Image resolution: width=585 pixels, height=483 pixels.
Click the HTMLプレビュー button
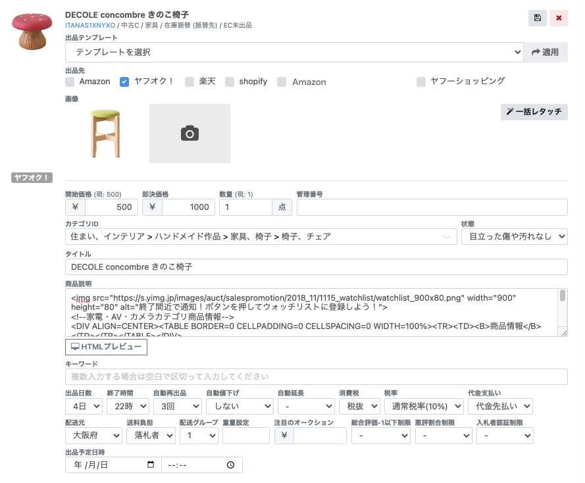(x=107, y=347)
